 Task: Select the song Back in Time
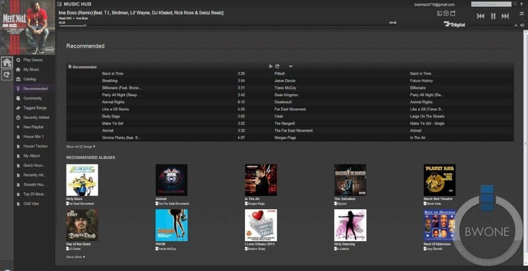point(113,74)
